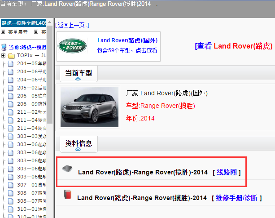Click the second menu list icon right of 菜单展开

coord(36,32)
